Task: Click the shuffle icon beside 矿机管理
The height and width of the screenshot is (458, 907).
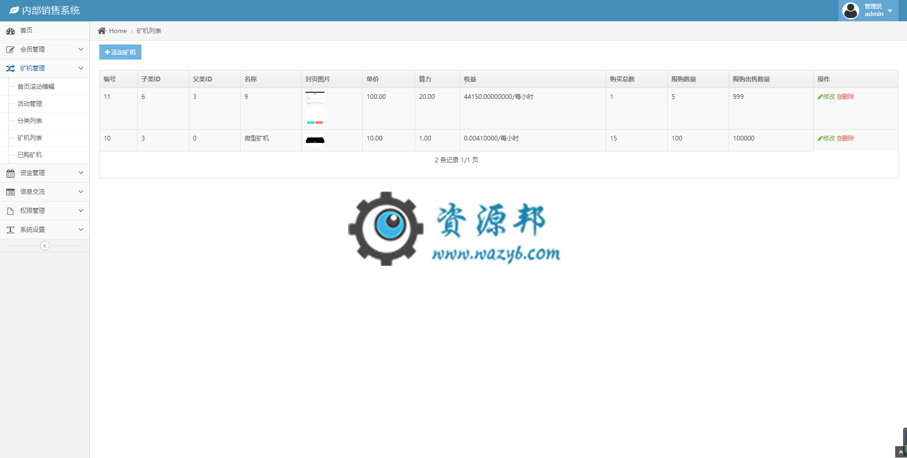Action: [x=10, y=69]
